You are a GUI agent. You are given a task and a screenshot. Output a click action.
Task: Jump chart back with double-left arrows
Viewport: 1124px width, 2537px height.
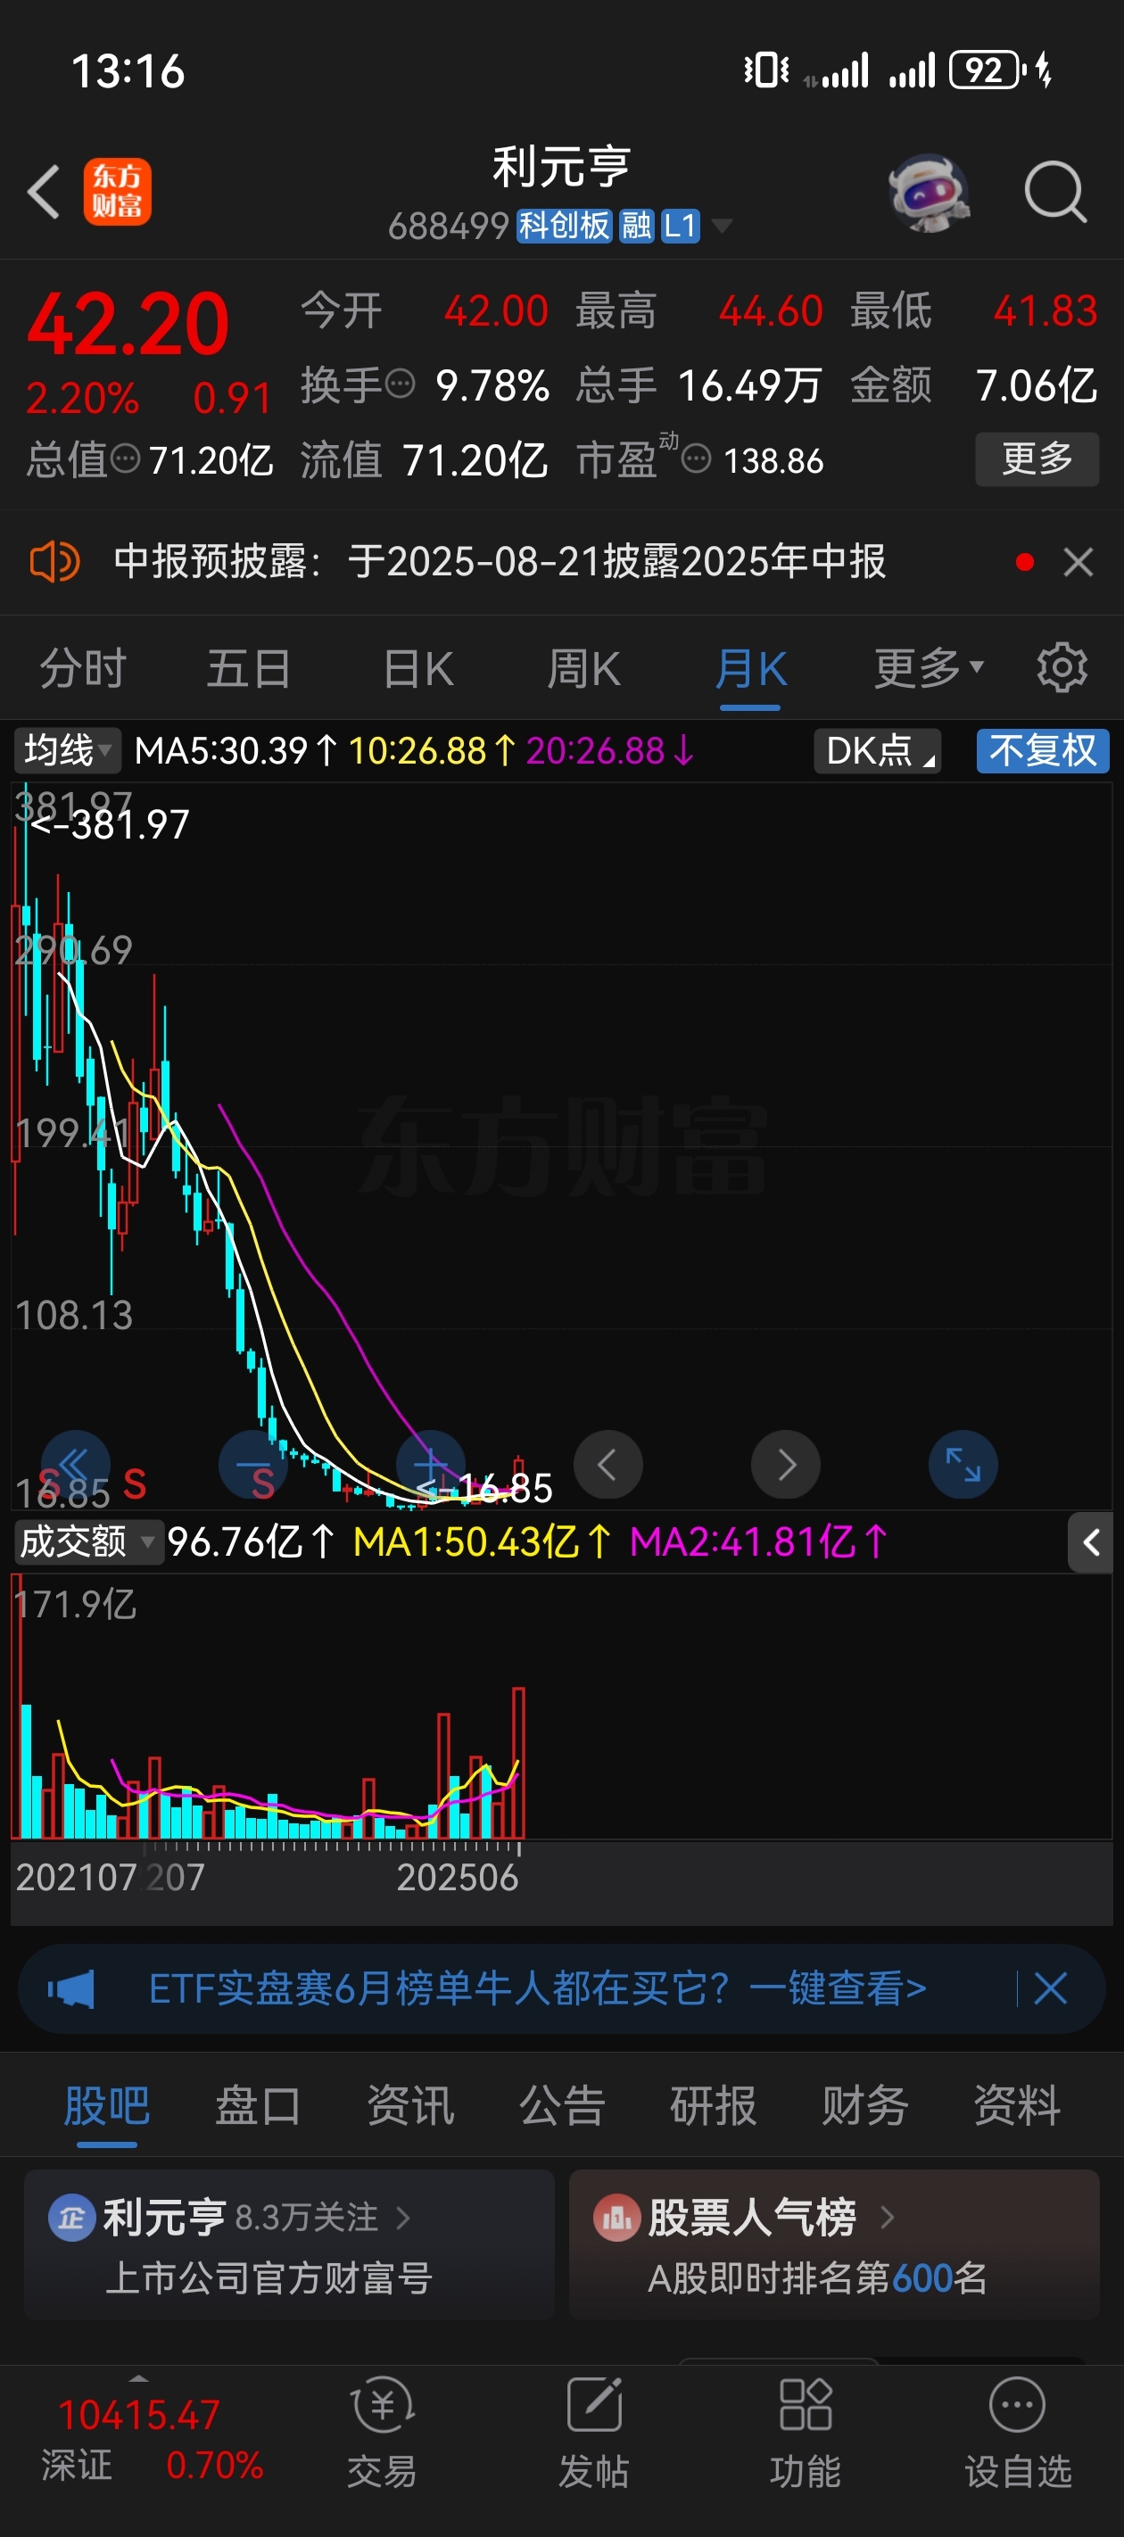tap(75, 1465)
